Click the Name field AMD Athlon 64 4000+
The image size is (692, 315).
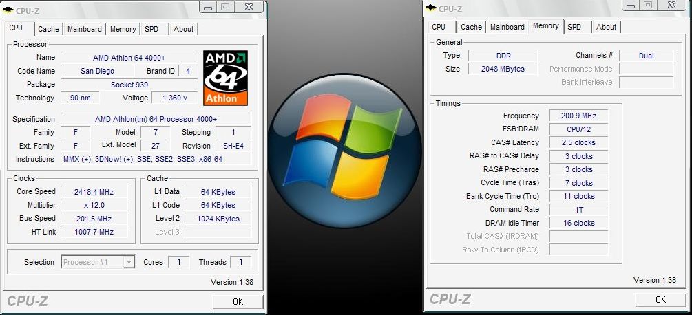pyautogui.click(x=129, y=58)
